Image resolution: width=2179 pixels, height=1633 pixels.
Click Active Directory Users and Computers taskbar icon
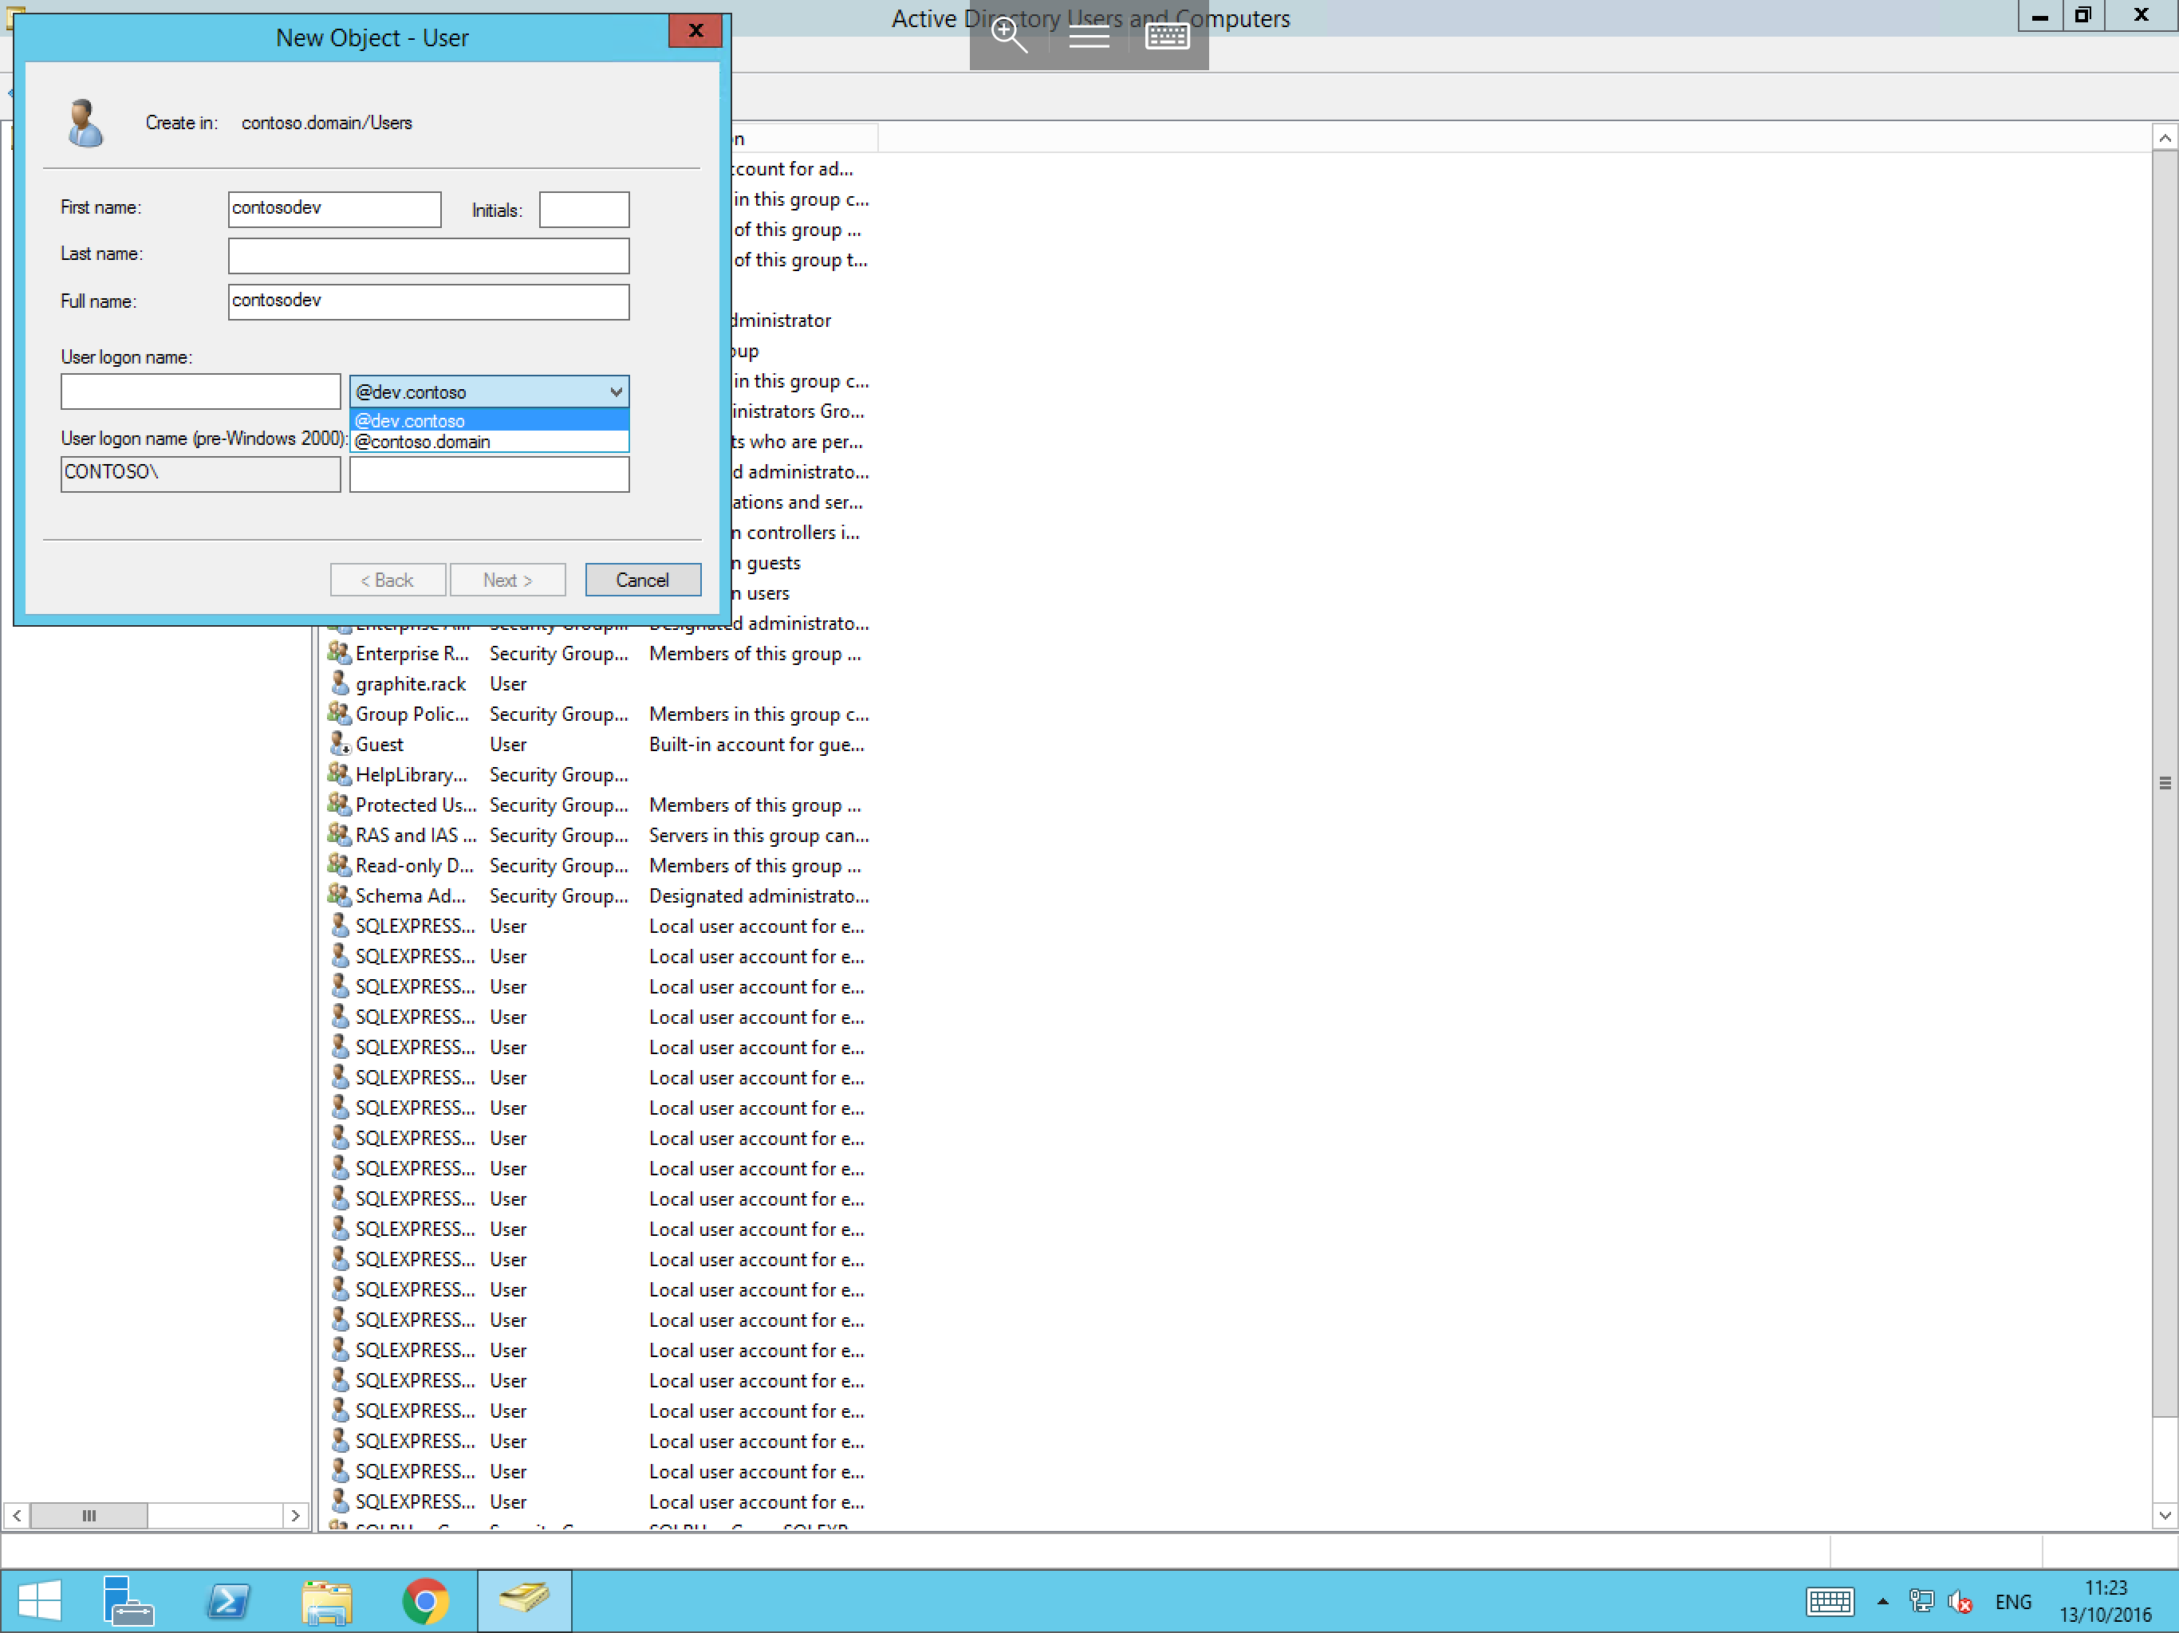click(524, 1600)
